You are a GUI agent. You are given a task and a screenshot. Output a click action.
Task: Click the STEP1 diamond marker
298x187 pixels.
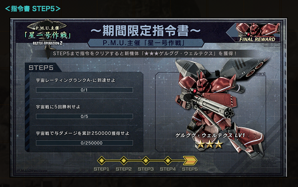tap(102, 161)
